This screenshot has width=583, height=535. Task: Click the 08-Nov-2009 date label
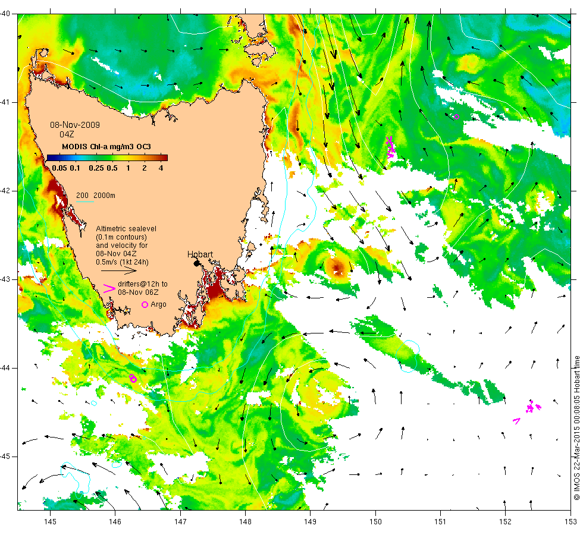[x=75, y=125]
